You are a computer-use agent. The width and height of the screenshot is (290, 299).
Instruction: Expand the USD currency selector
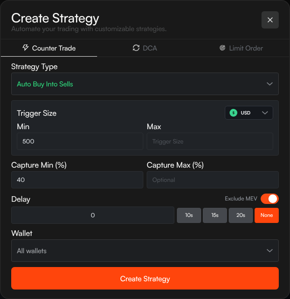pyautogui.click(x=249, y=113)
